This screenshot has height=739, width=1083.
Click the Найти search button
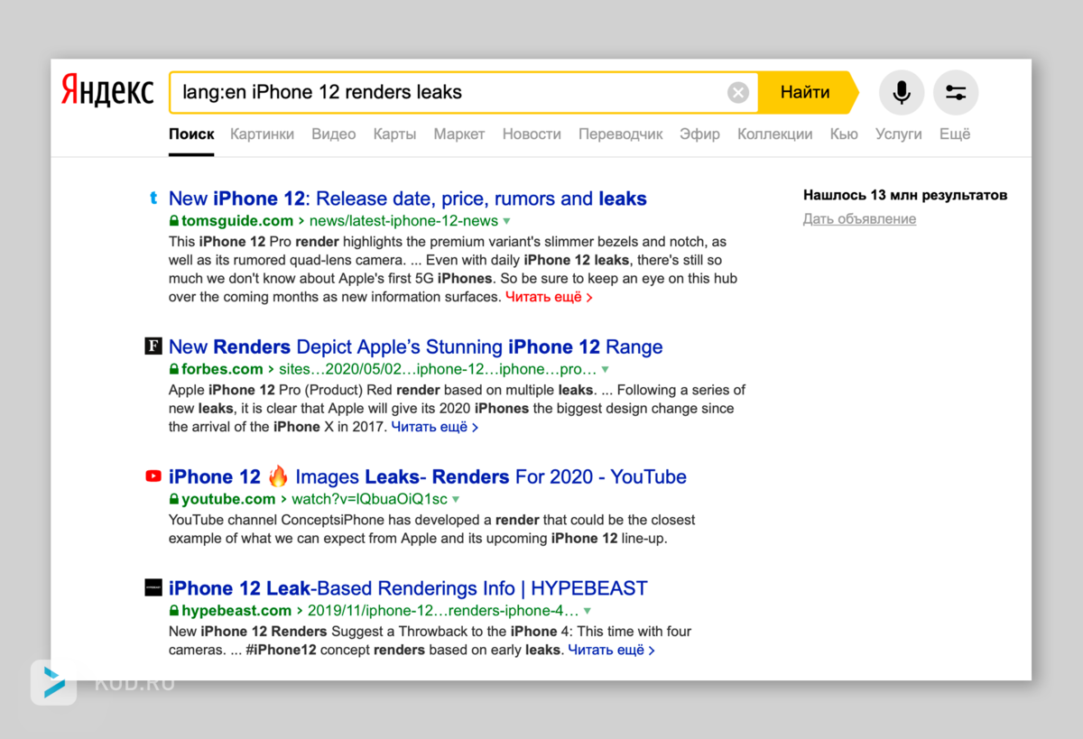click(805, 92)
